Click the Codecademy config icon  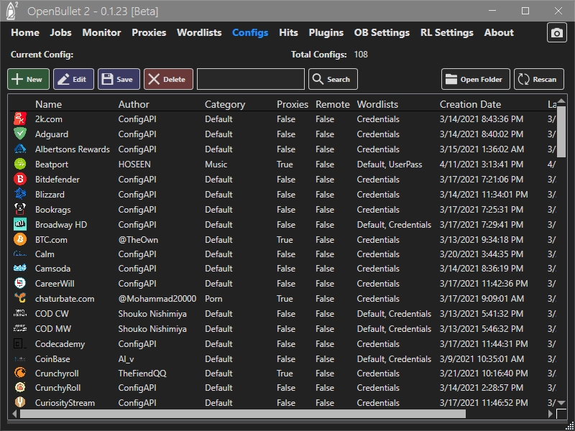click(x=19, y=343)
